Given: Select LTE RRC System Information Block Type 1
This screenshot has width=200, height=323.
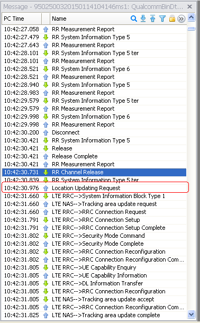Looking at the screenshot, I should pos(94,196).
